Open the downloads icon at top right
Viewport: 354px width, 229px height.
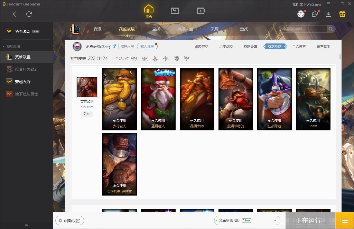[328, 14]
